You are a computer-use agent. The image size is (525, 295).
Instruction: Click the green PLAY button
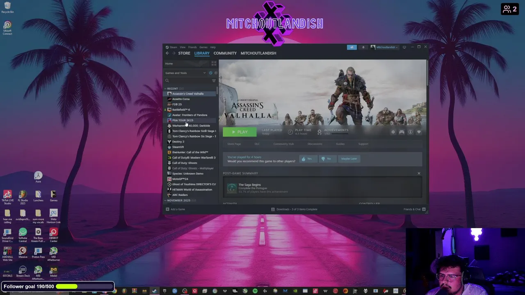[240, 132]
